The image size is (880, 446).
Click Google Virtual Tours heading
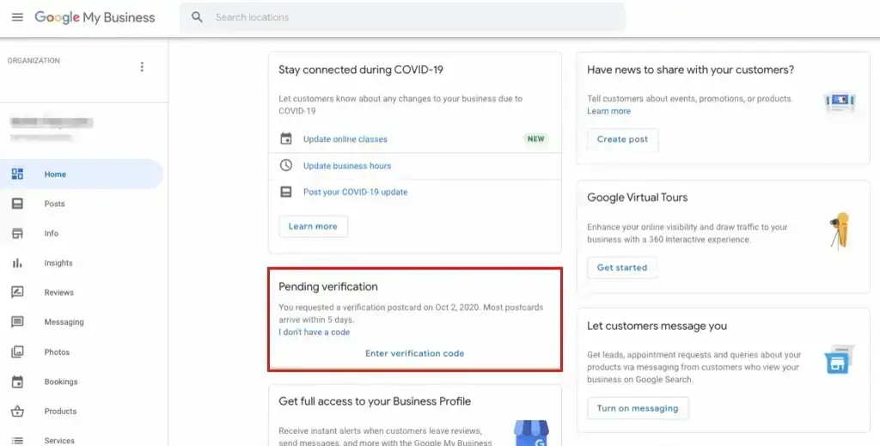click(x=637, y=198)
